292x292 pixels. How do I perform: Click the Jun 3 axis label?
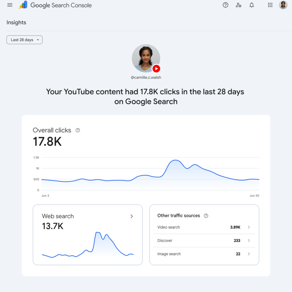(x=45, y=196)
